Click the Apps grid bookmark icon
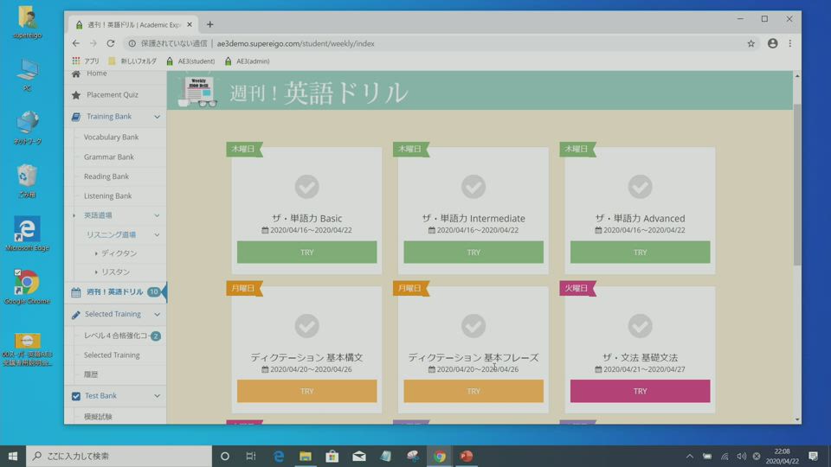The width and height of the screenshot is (831, 467). pyautogui.click(x=76, y=61)
